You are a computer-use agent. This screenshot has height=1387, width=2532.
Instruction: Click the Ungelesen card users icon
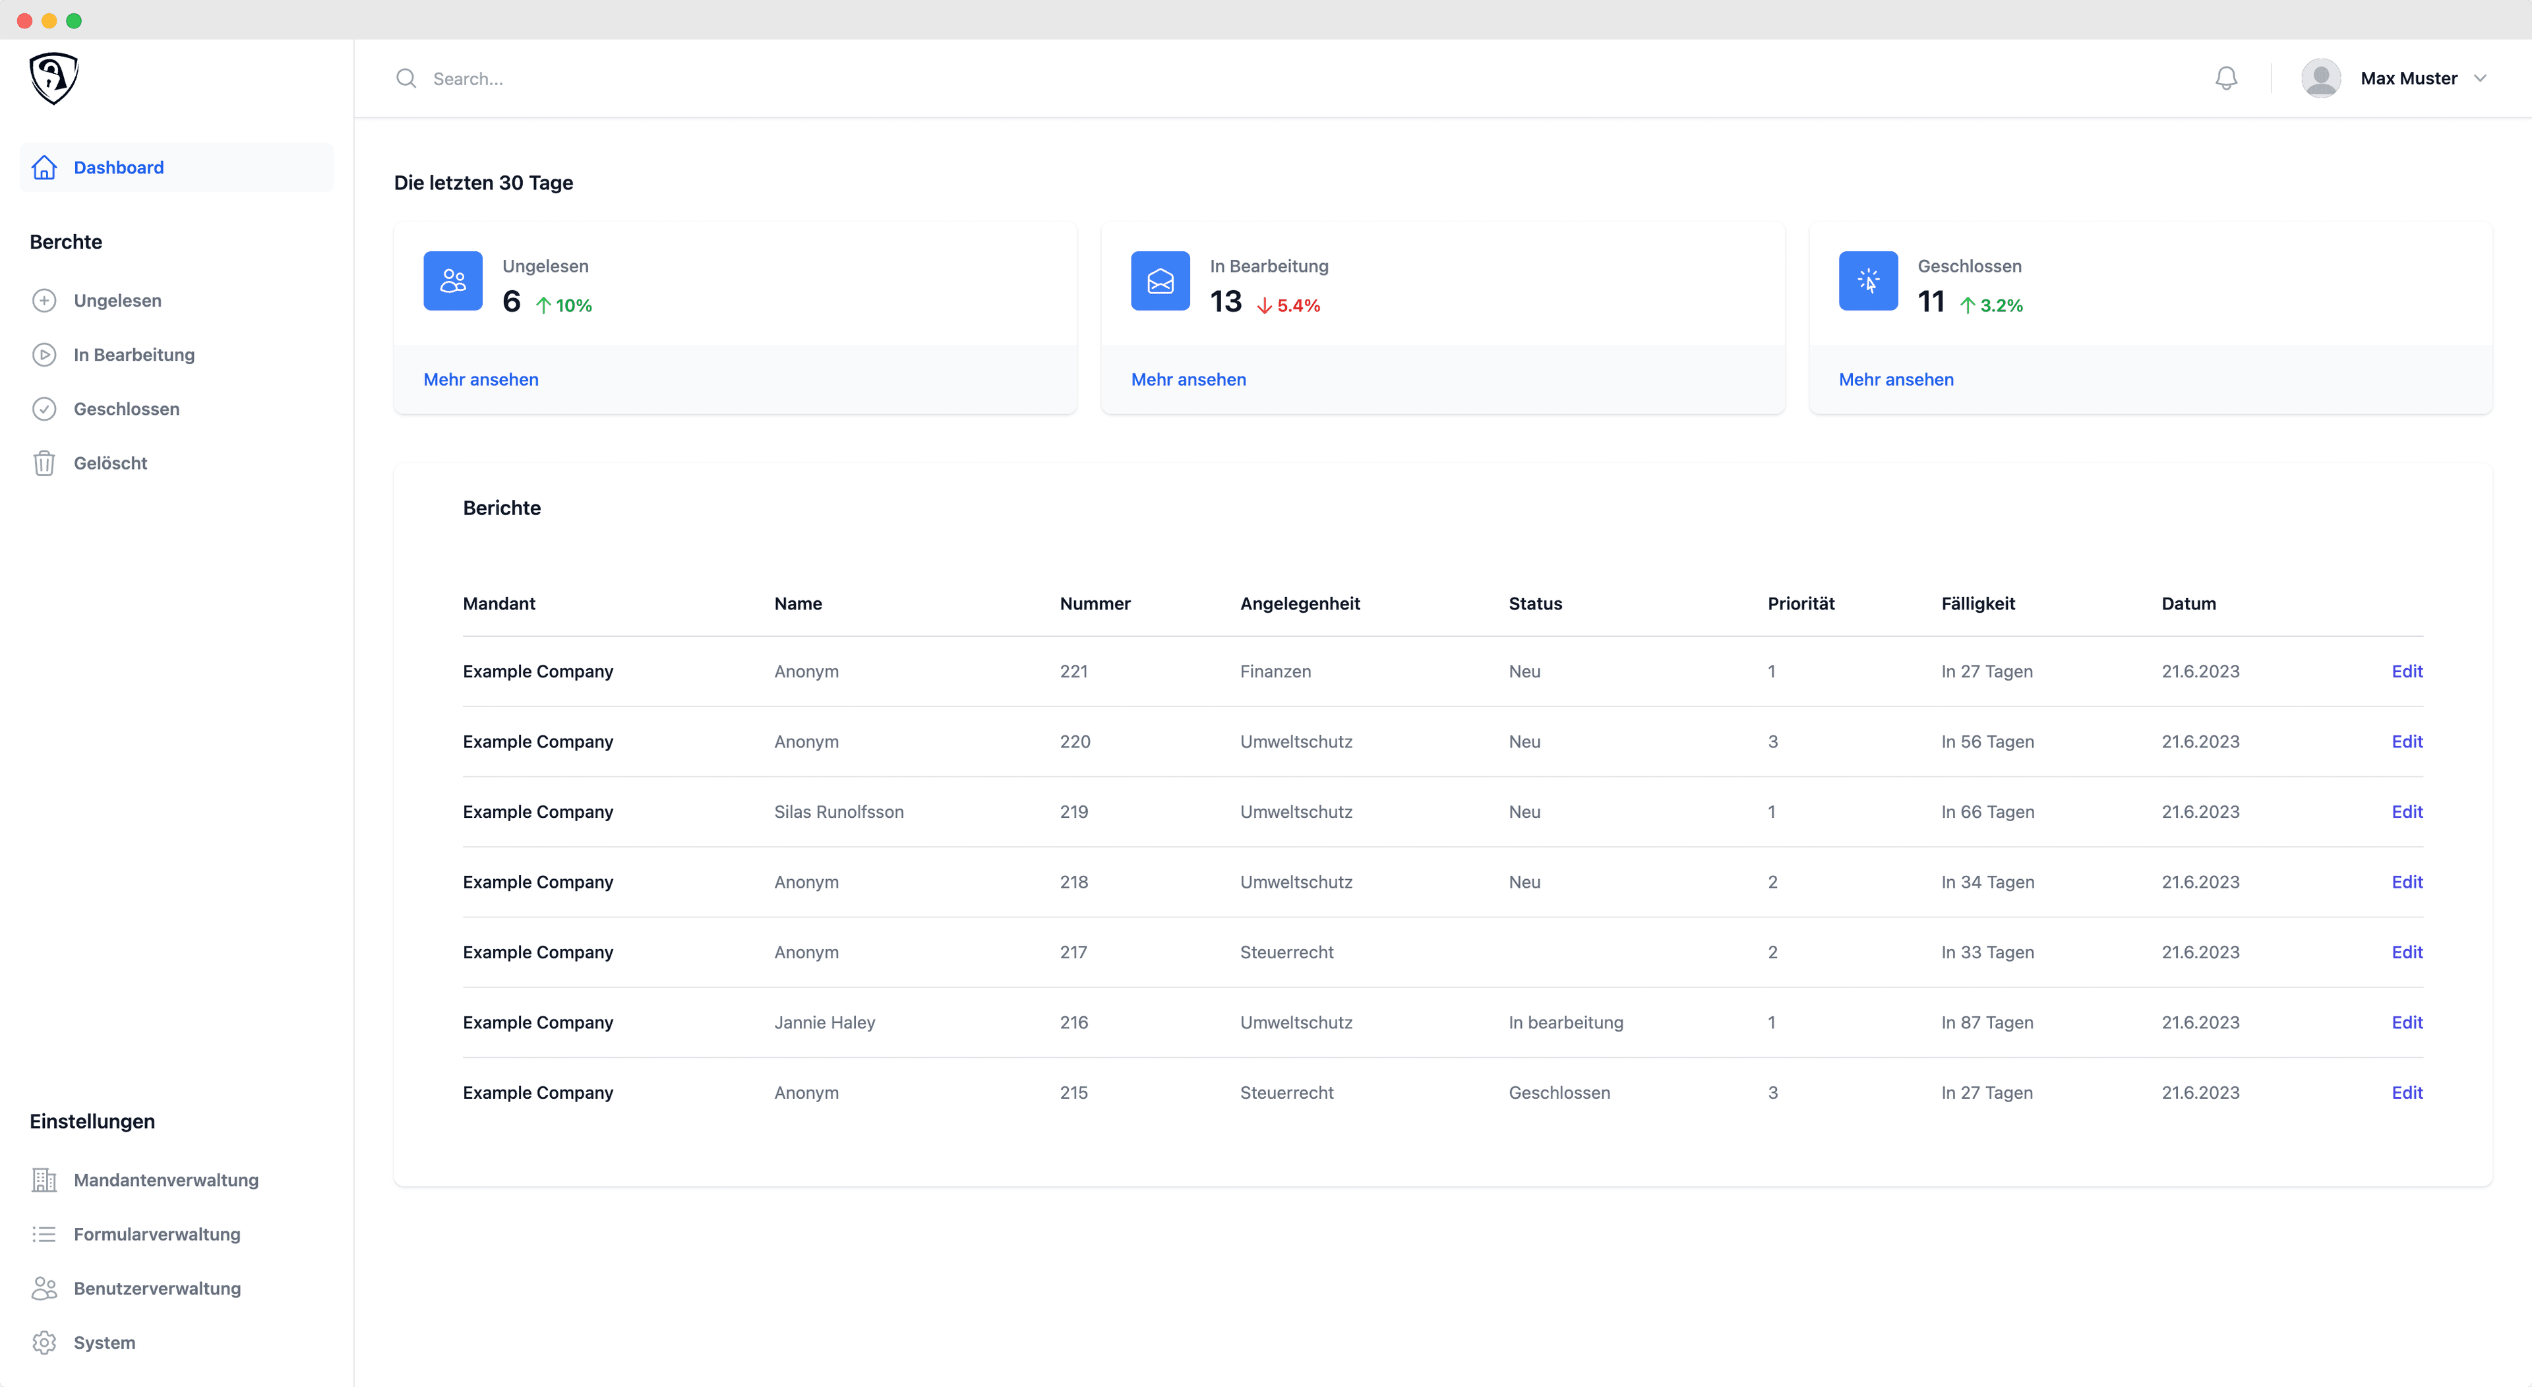pyautogui.click(x=453, y=281)
